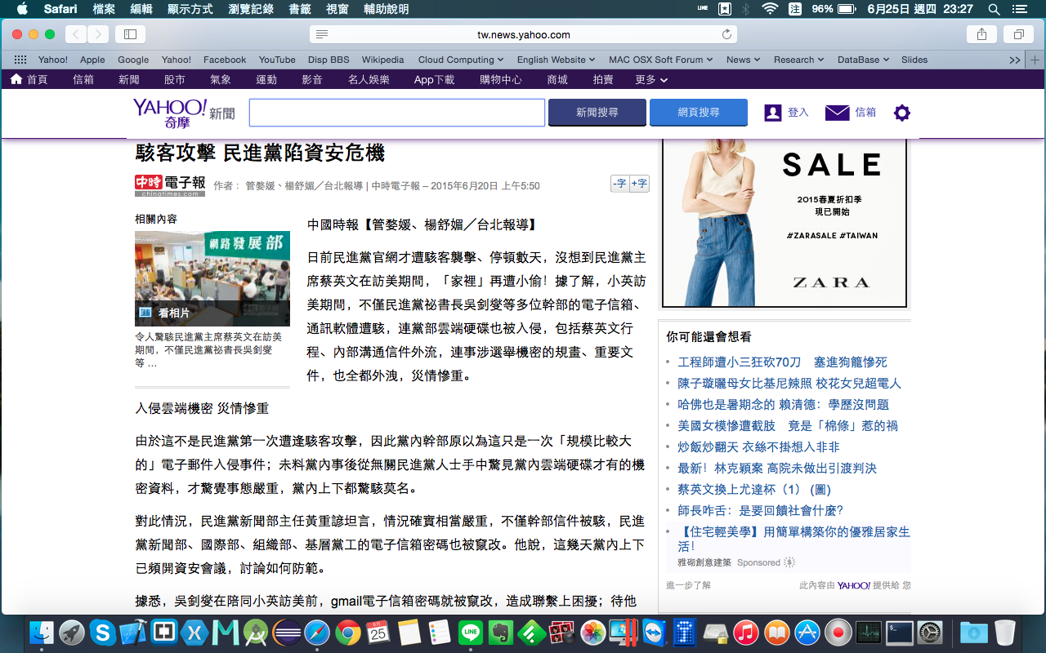Open Spotlight search in menu bar

[x=995, y=9]
